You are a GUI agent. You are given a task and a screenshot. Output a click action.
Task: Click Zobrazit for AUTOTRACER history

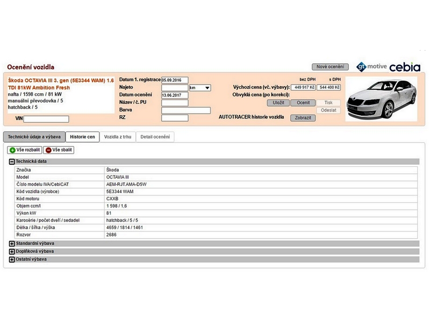click(x=303, y=118)
